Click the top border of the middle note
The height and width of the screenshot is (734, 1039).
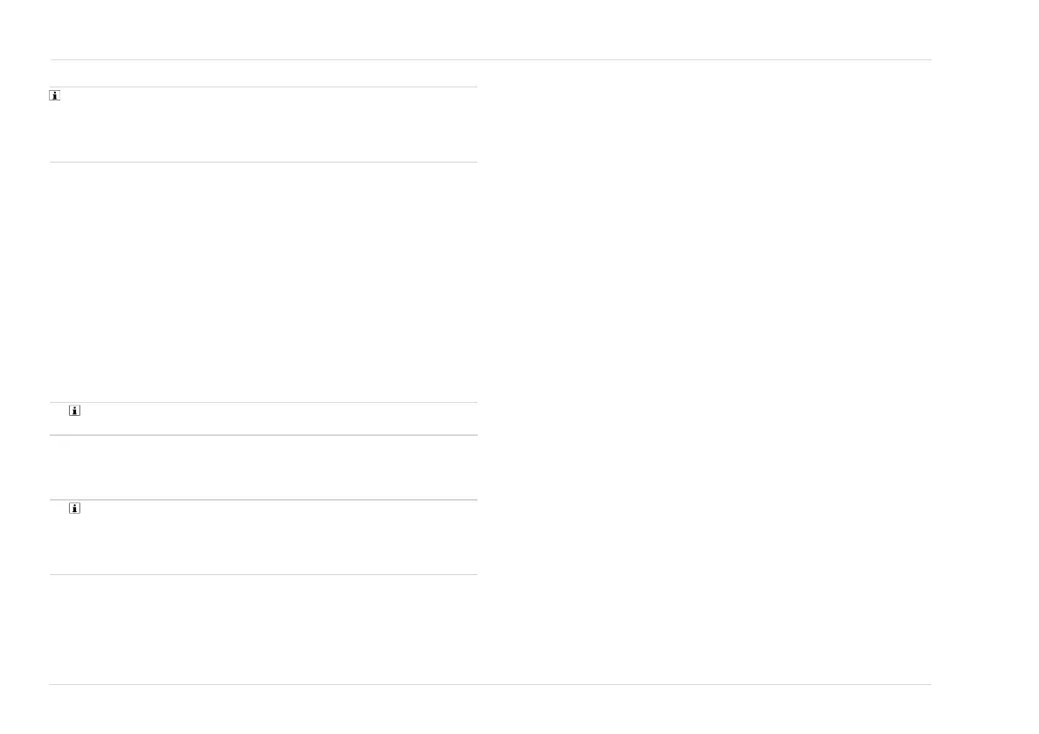coord(262,402)
